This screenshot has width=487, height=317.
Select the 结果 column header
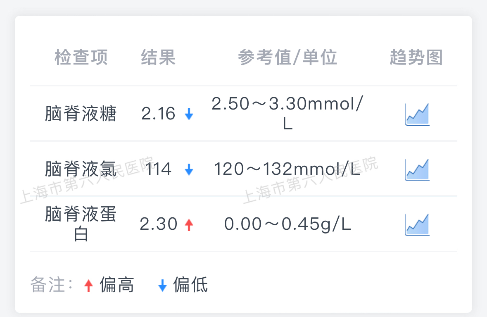(158, 57)
